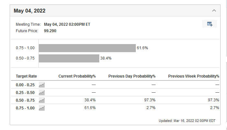Open chart icon for 0.50 - 0.75 row

(42, 100)
